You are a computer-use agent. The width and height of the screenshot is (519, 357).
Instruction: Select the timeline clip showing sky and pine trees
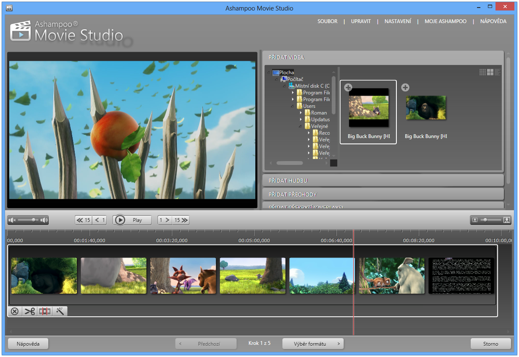(322, 276)
